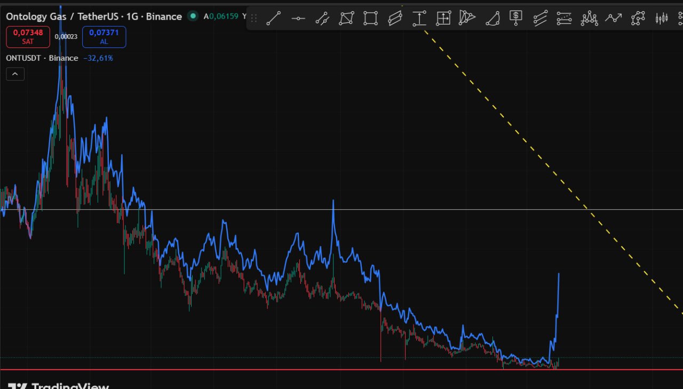Open the Ontology Gas / TetherUS symbol title
The width and height of the screenshot is (683, 389).
(93, 17)
